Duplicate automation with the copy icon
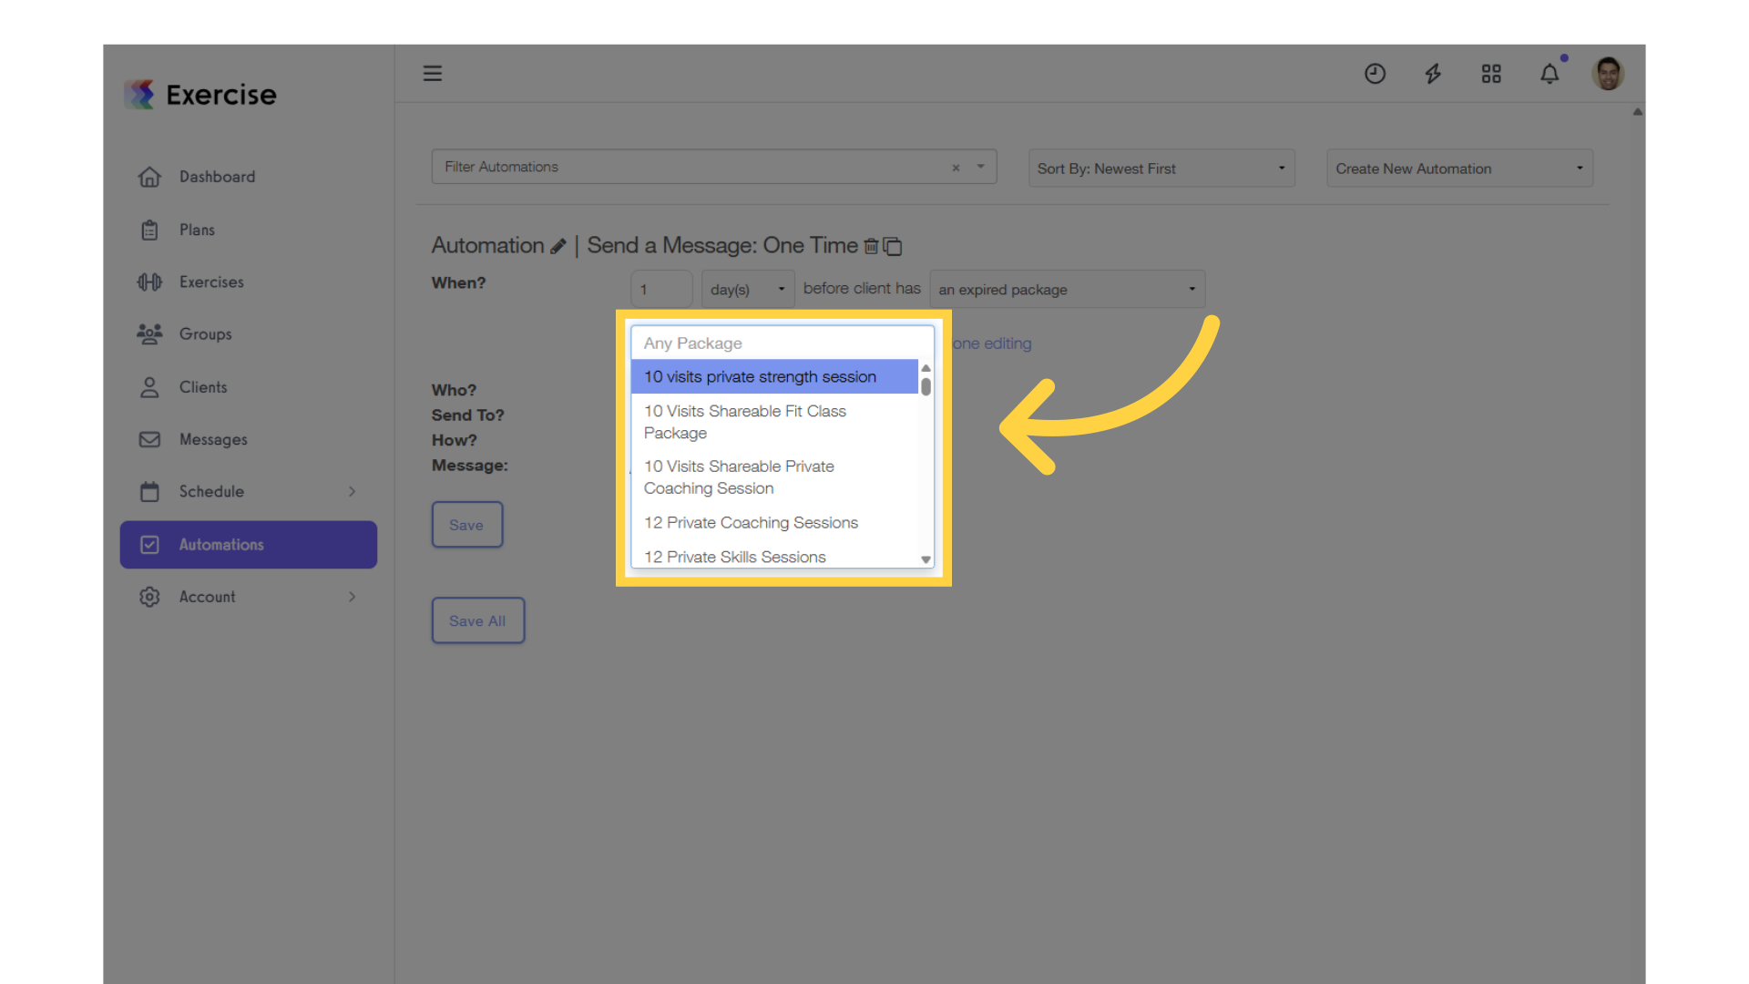The image size is (1749, 984). click(x=893, y=246)
